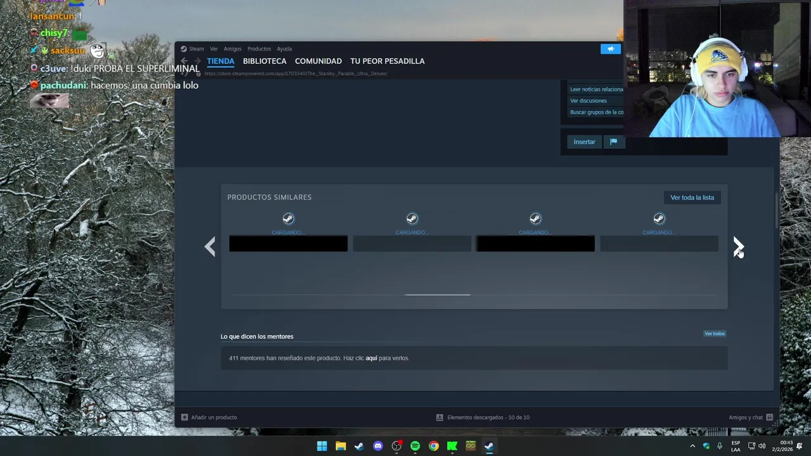Click the fourth loading similar product card
The width and height of the screenshot is (811, 456).
point(659,233)
